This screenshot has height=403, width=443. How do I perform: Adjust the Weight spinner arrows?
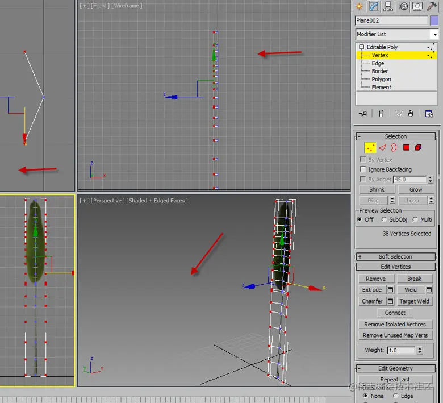pos(420,350)
